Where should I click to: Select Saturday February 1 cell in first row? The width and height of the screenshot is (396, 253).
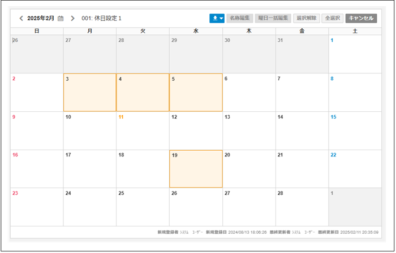click(x=355, y=54)
